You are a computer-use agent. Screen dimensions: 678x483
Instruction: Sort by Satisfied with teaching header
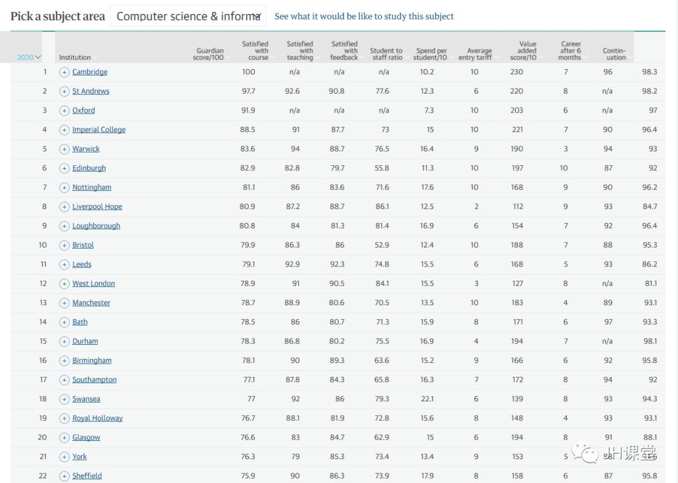tap(300, 51)
